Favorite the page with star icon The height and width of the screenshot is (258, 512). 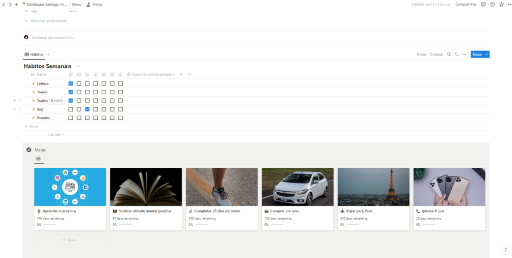(501, 4)
